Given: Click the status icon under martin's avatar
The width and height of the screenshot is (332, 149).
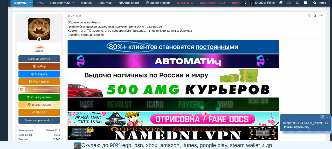Looking at the screenshot, I should (x=39, y=39).
